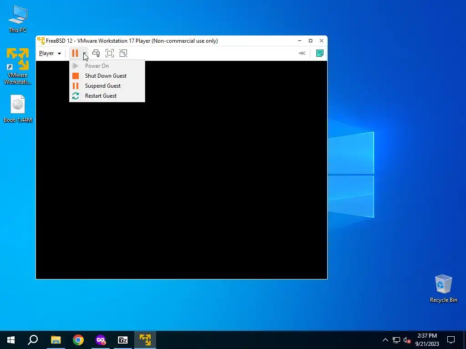
Task: Select the Recycle Bin icon
Action: click(x=443, y=289)
